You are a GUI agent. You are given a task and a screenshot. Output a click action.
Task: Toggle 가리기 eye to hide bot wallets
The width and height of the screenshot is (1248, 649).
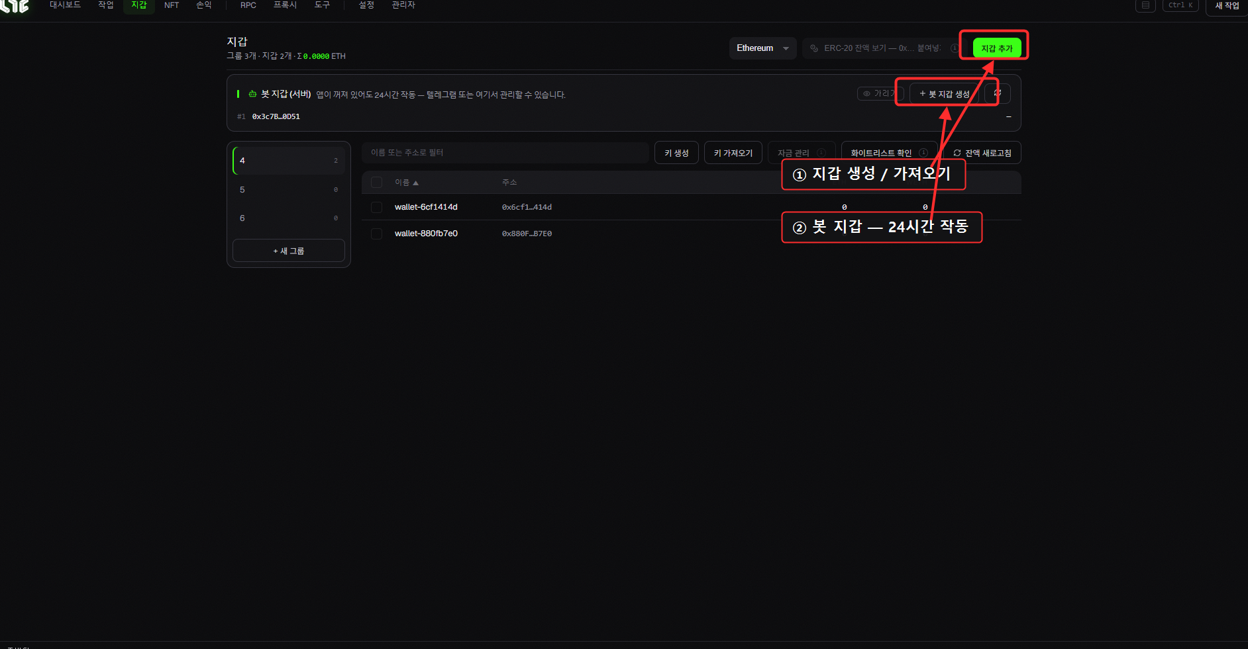click(x=880, y=93)
